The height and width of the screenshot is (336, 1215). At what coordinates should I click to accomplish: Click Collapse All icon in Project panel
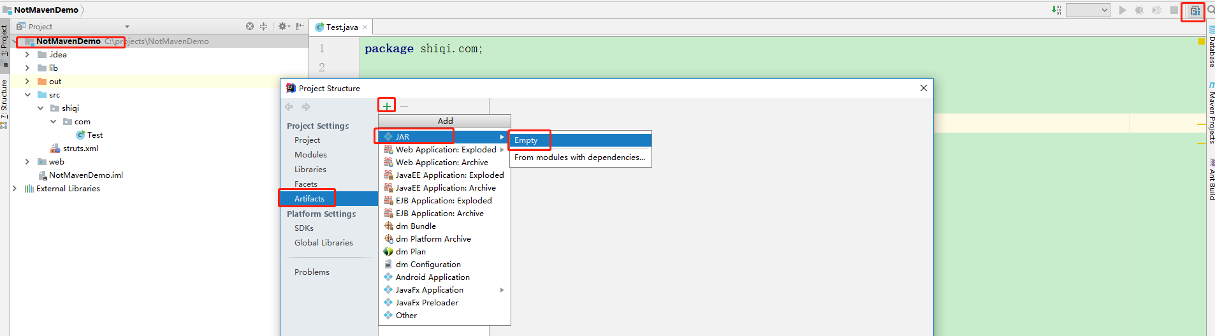pyautogui.click(x=263, y=26)
